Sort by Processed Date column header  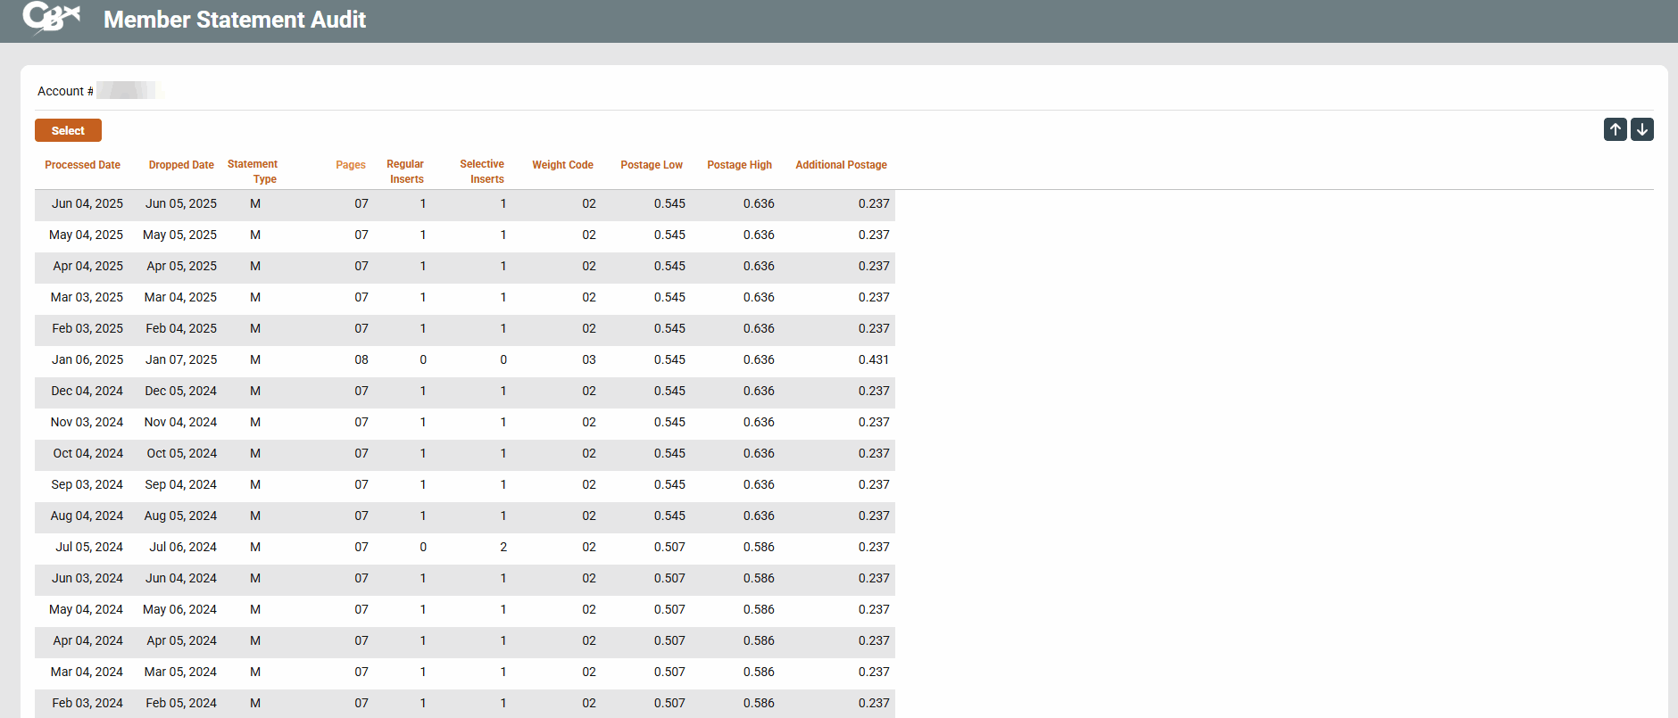pos(82,165)
